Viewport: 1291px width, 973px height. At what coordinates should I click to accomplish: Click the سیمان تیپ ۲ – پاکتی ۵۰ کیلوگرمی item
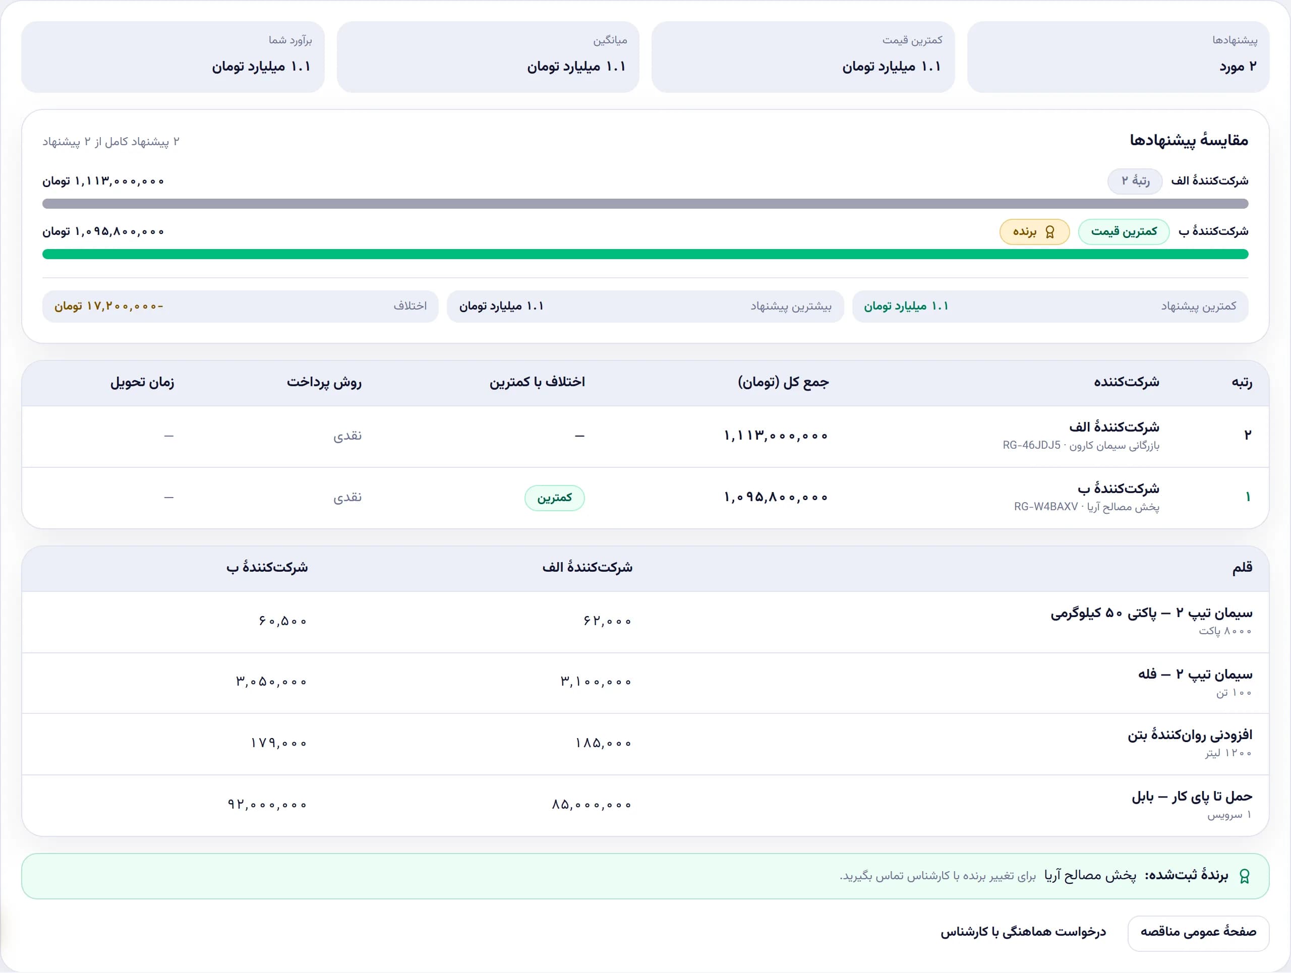pyautogui.click(x=1151, y=613)
